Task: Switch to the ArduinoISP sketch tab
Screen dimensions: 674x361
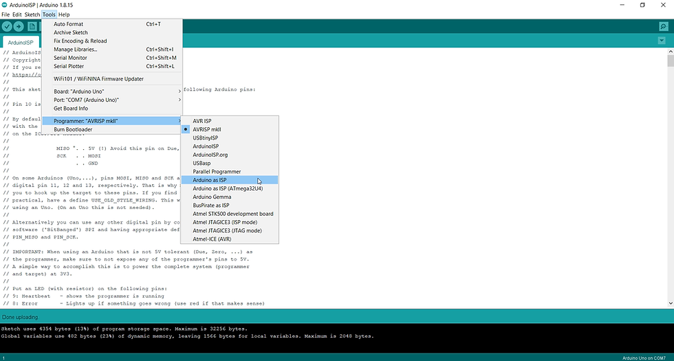Action: coord(21,43)
